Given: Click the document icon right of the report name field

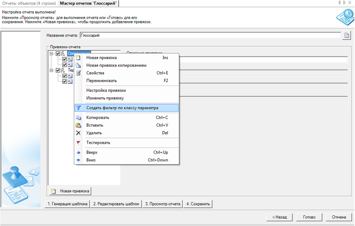Looking at the screenshot, I should [346, 35].
